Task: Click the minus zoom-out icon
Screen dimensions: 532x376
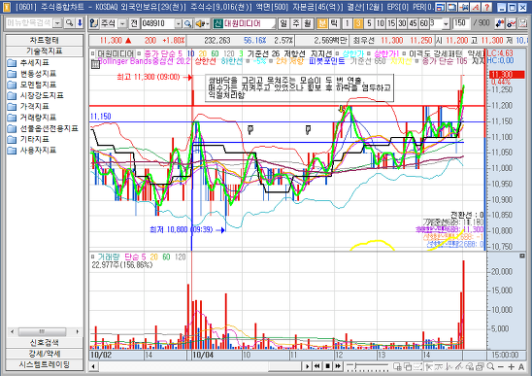Action: point(501,366)
